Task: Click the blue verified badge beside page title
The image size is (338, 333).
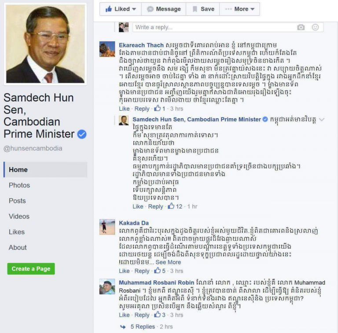Action: pyautogui.click(x=82, y=134)
